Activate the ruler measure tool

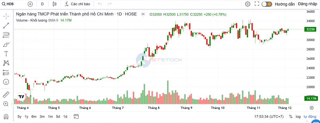6,94
